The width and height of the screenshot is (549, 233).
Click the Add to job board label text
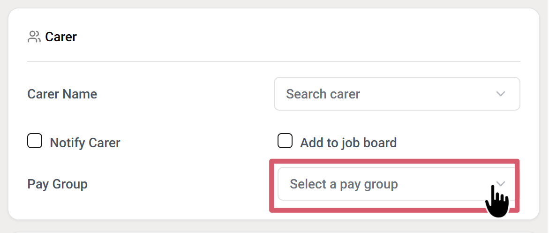[x=348, y=143]
